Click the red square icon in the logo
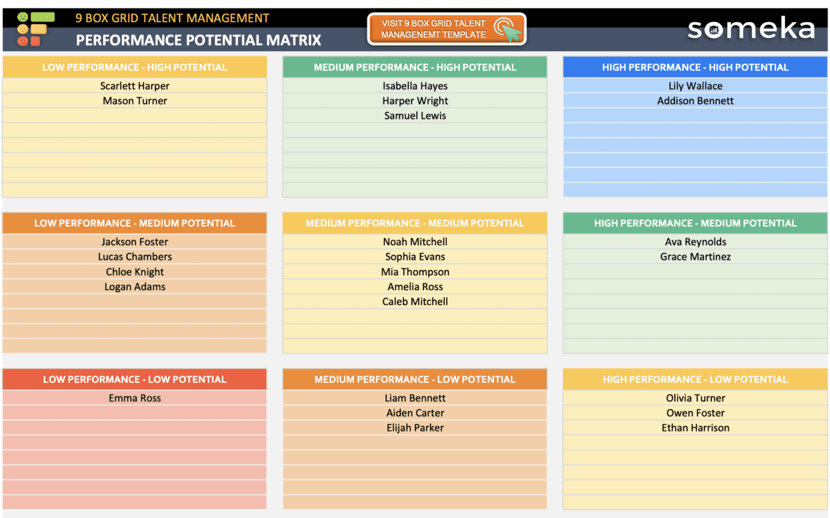Screen dimensions: 830x518 tap(35, 41)
